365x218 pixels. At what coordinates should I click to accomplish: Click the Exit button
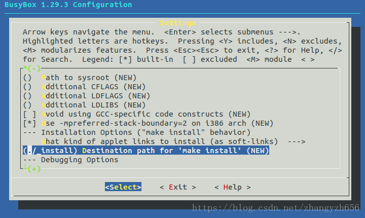[178, 187]
